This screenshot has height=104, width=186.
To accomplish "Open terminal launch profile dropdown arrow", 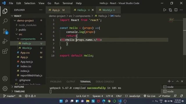I will [x=173, y=81].
